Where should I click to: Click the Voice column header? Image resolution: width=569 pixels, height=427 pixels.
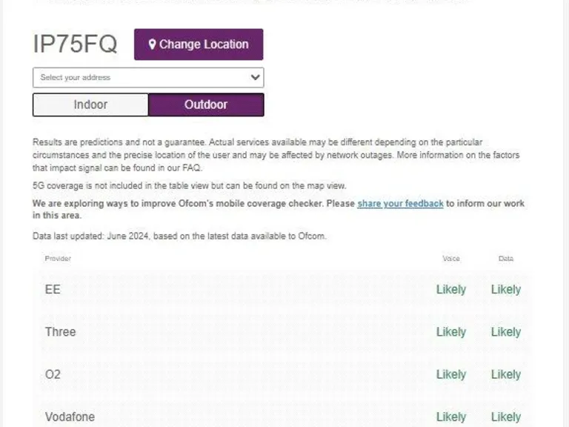(450, 259)
